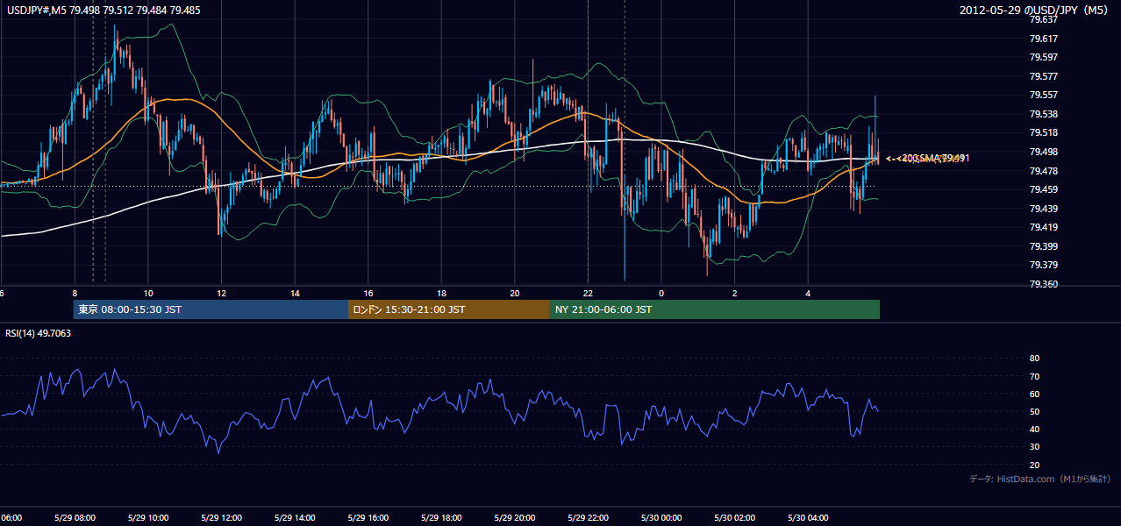Click price axis label 79.399

coord(1045,246)
